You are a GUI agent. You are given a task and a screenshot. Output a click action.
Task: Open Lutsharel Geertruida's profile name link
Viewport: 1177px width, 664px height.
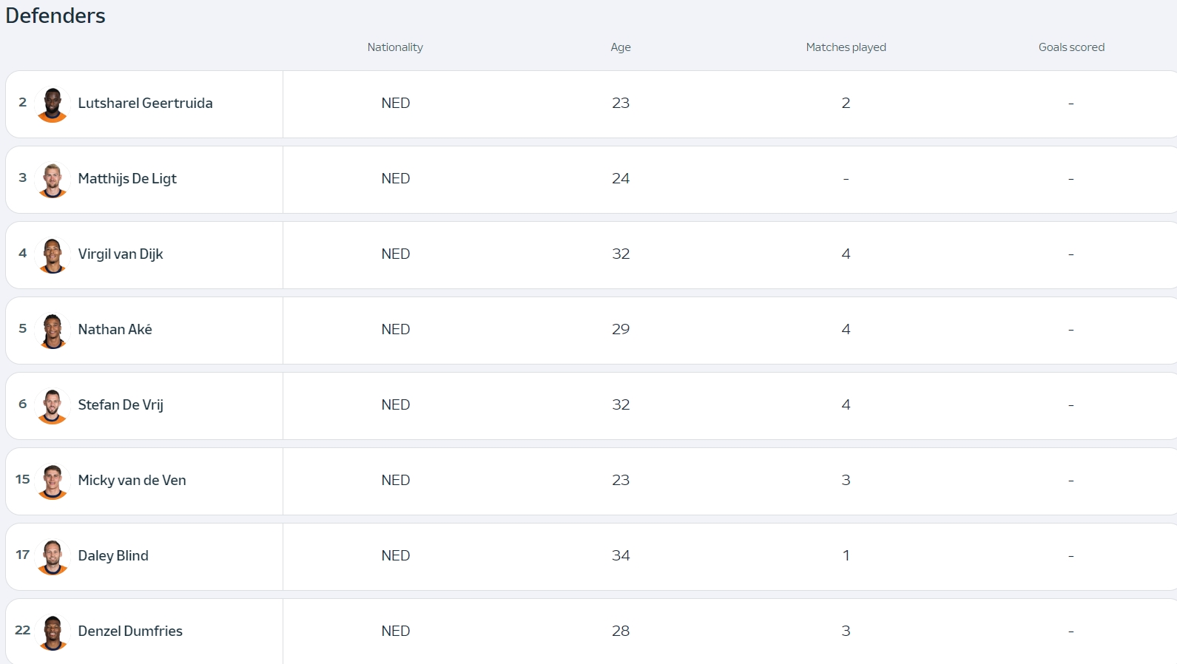(x=145, y=104)
